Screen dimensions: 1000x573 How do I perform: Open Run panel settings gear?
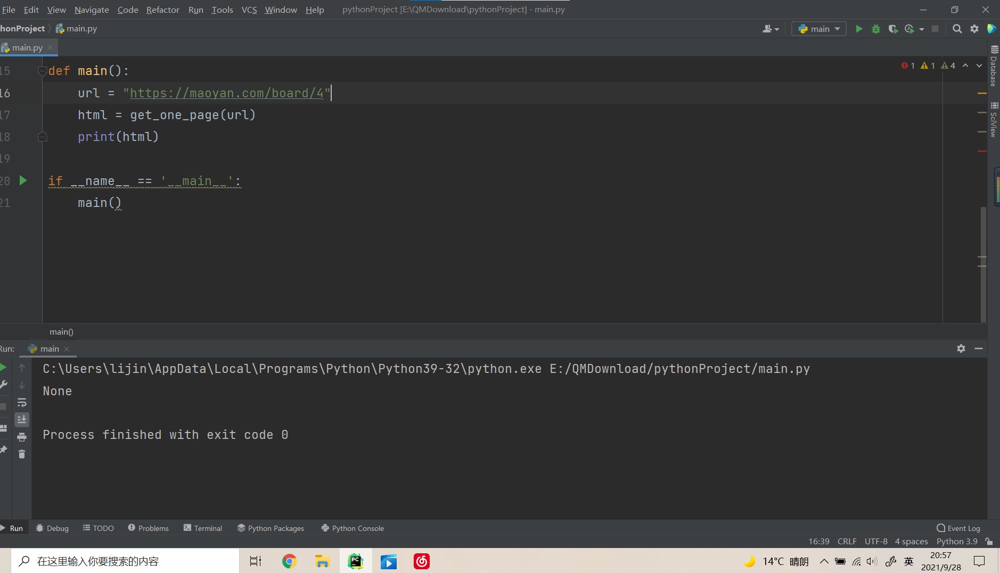click(961, 348)
